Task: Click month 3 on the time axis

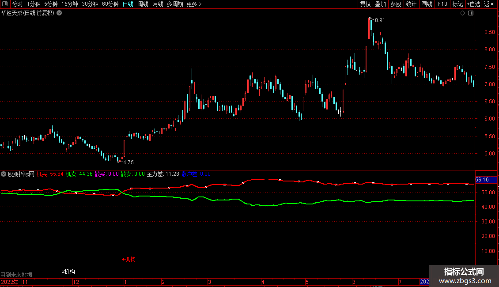Action: pyautogui.click(x=209, y=282)
